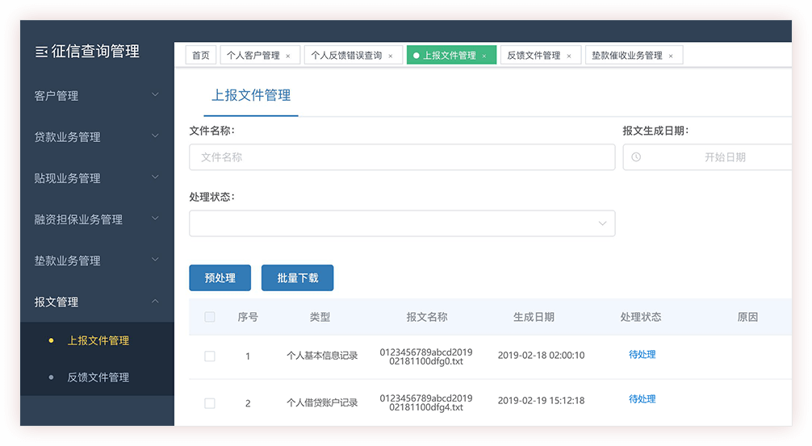
Task: Close the active 上报文件管理 tab
Action: coord(484,56)
